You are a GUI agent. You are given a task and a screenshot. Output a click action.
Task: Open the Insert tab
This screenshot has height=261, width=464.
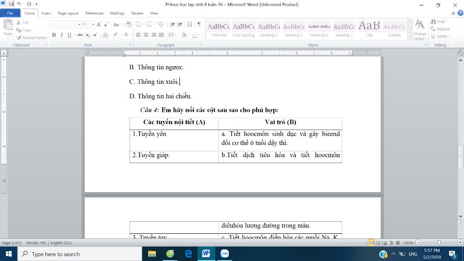tap(46, 13)
